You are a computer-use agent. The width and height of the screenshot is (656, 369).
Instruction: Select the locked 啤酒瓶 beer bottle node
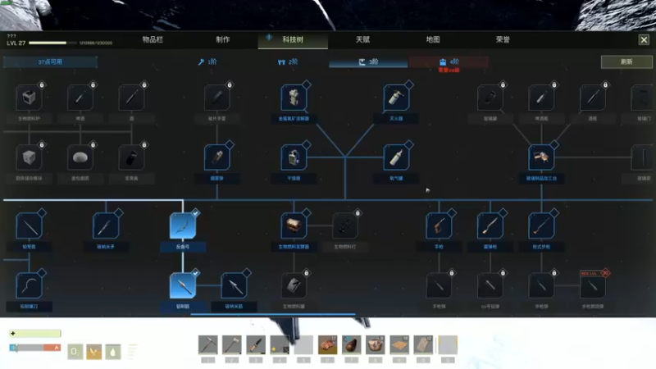tap(541, 98)
